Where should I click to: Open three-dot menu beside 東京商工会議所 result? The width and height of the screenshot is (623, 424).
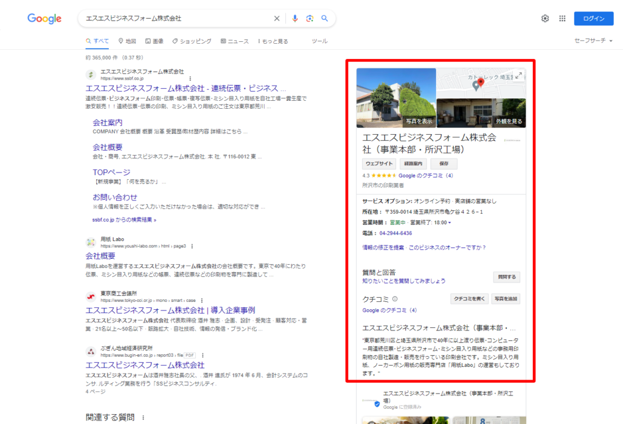[202, 301]
